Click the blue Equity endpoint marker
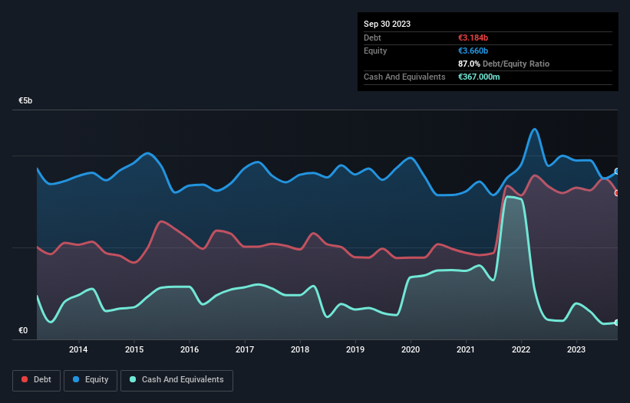Viewport: 630px width, 403px height. pyautogui.click(x=617, y=171)
